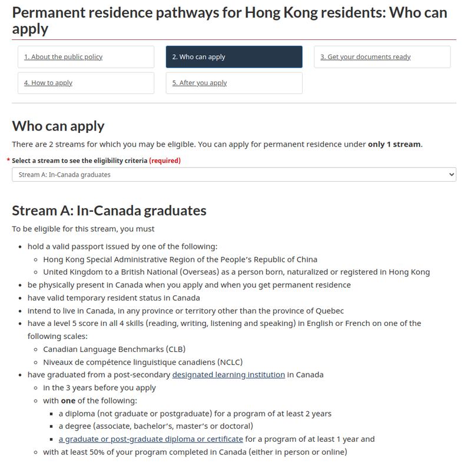Click the red "(required)" label text

[x=165, y=161]
